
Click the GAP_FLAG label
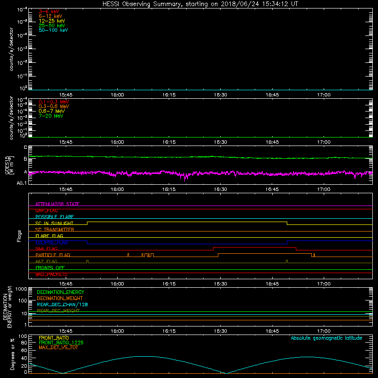[x=46, y=210]
